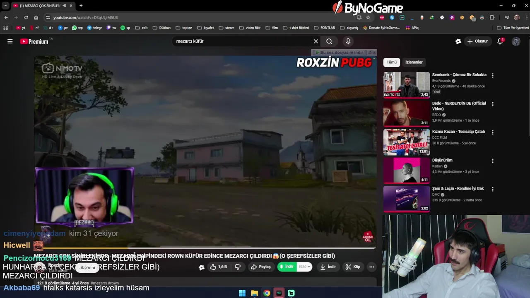Open the sp Spotify bookmark
530x298 pixels.
pos(125,28)
